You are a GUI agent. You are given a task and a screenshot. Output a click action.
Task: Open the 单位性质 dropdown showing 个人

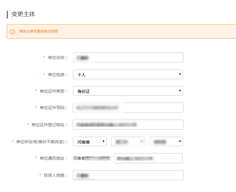pyautogui.click(x=128, y=74)
